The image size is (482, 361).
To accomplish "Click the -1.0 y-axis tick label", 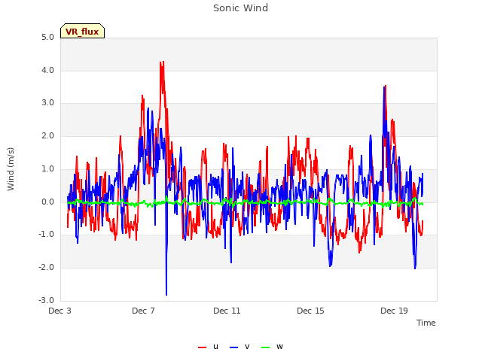I will point(46,235).
